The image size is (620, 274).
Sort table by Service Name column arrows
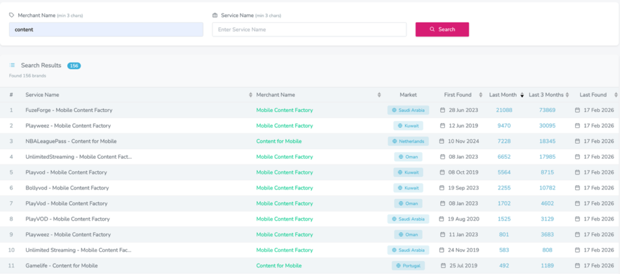pos(251,95)
